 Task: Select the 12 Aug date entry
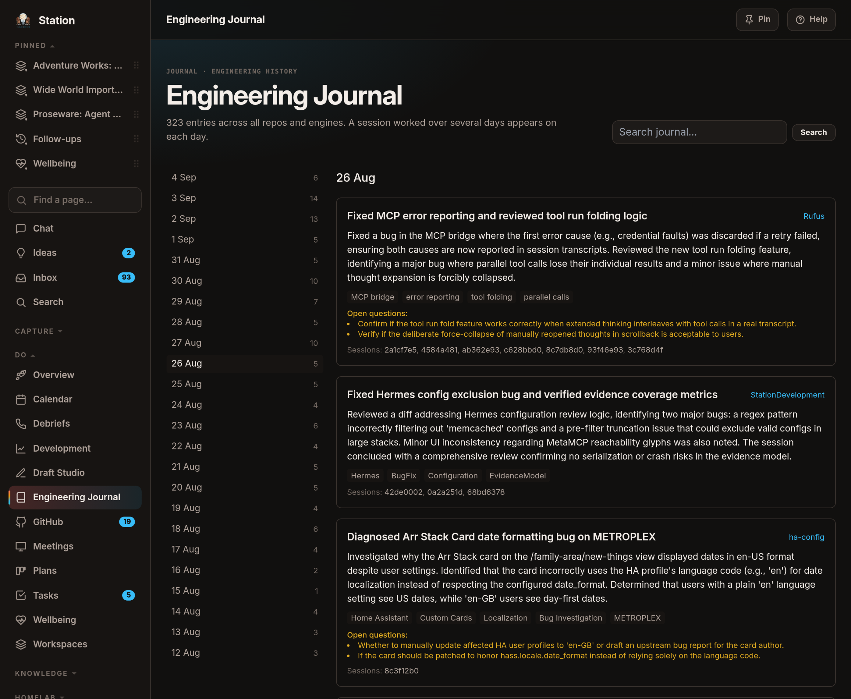click(244, 653)
